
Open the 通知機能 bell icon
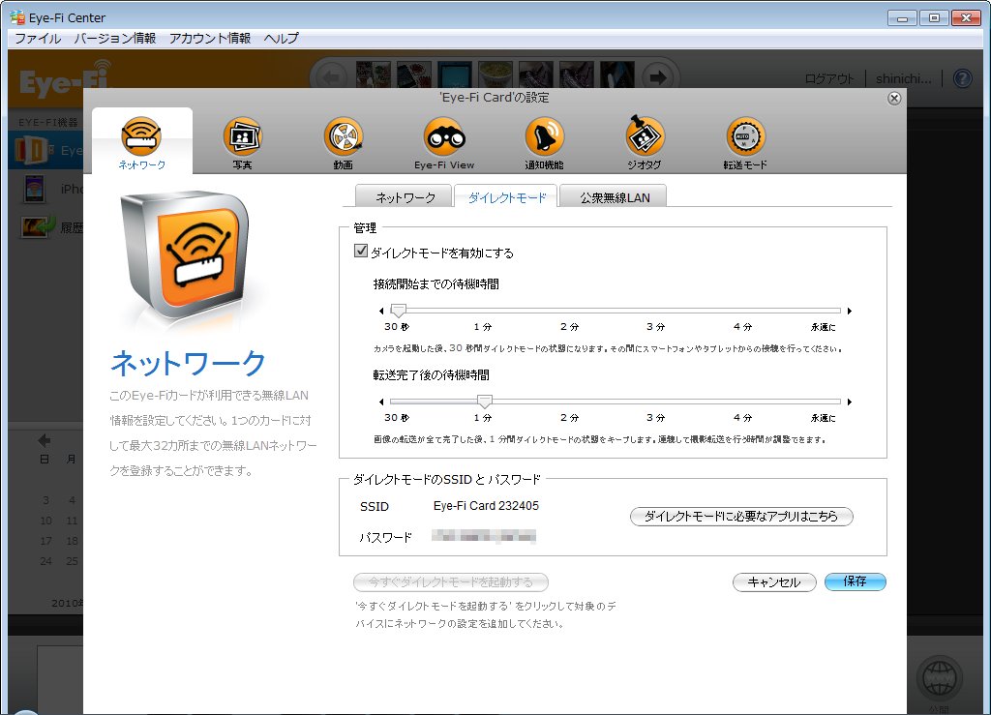[544, 143]
